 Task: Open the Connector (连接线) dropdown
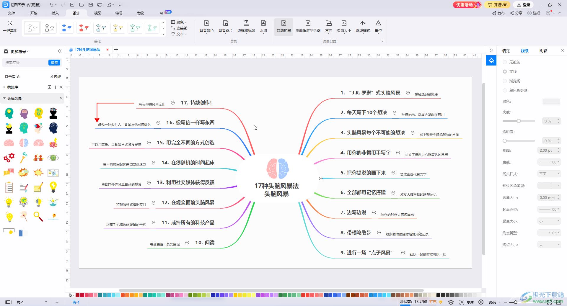(180, 28)
